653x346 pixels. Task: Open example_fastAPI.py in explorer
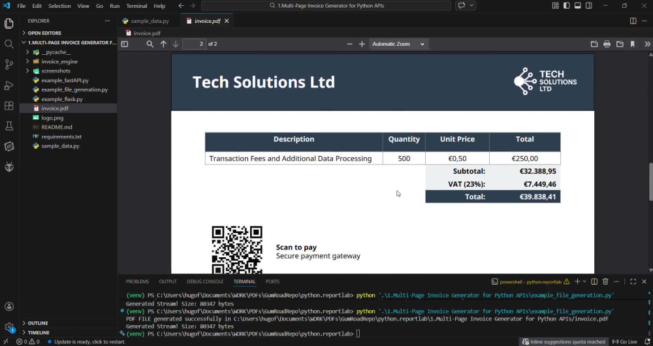point(65,80)
